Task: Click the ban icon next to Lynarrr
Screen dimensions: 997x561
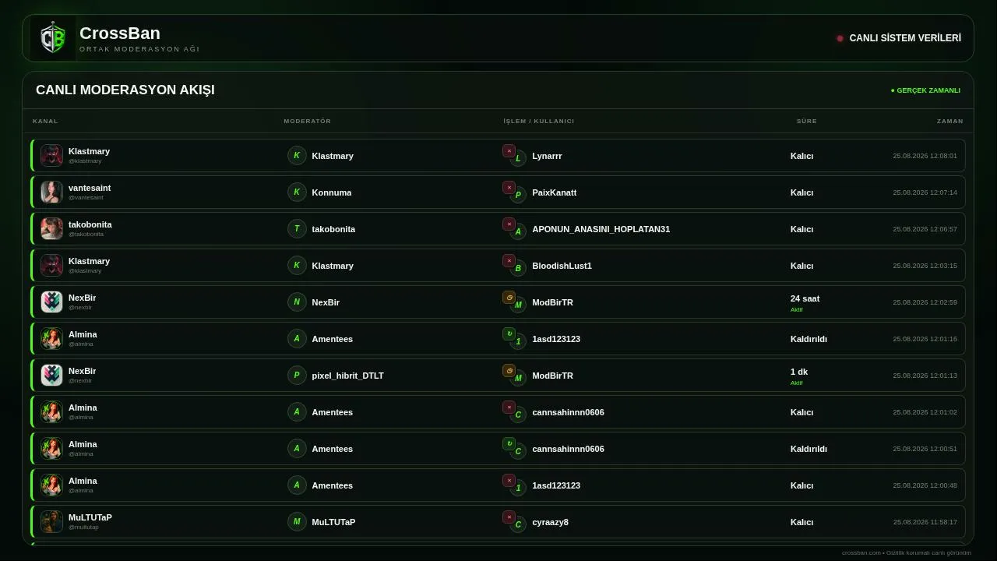Action: click(x=509, y=151)
